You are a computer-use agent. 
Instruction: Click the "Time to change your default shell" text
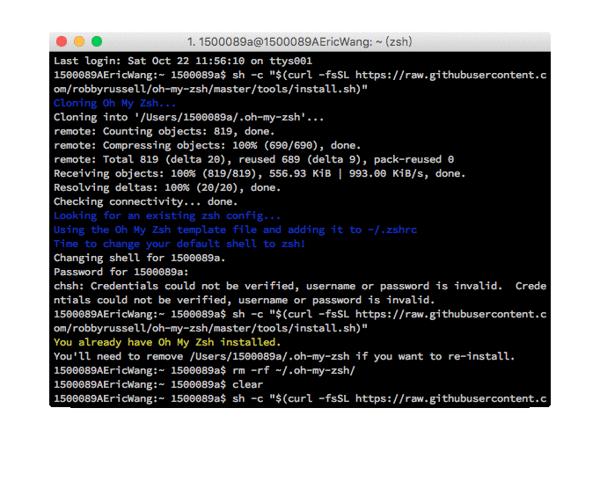click(x=179, y=244)
